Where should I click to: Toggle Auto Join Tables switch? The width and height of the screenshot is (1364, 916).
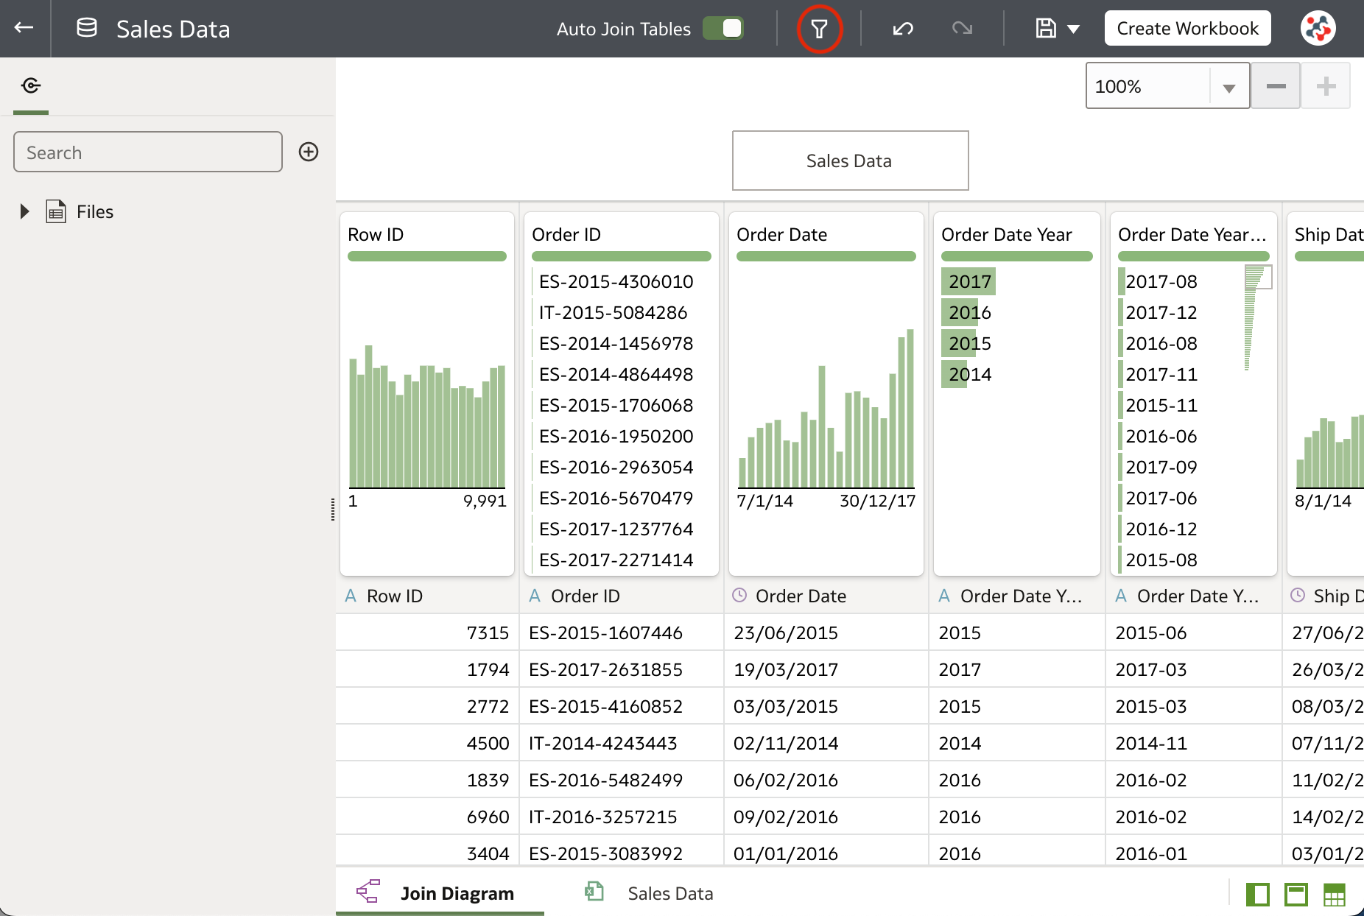tap(723, 28)
